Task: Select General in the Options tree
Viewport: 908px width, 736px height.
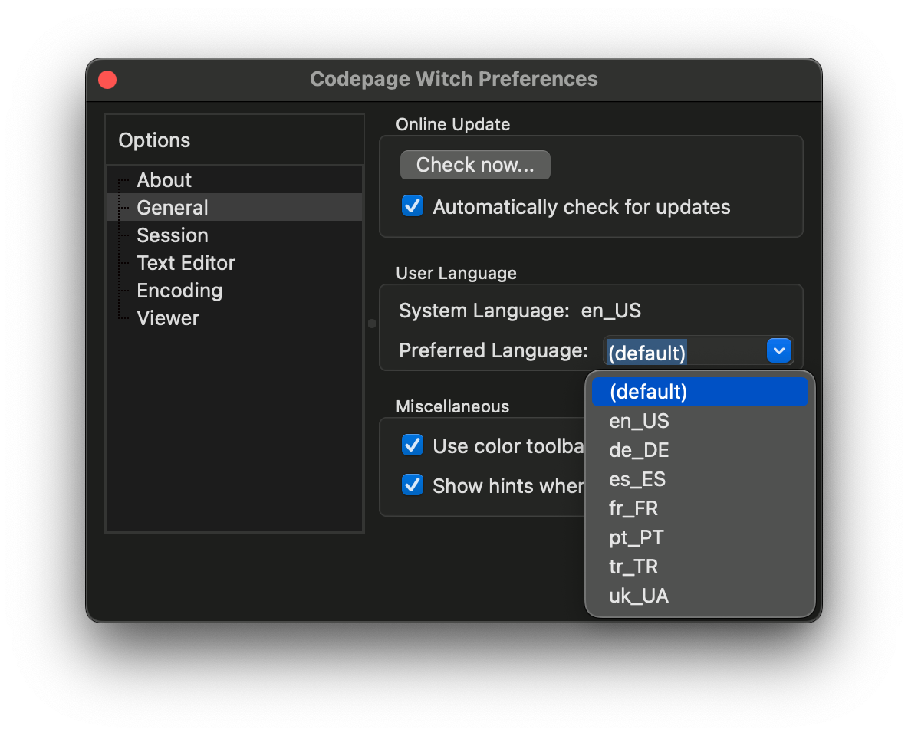Action: point(173,208)
